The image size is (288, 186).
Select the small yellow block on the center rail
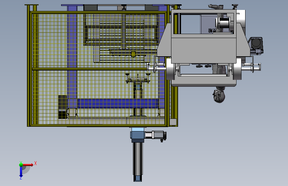pos(133,54)
